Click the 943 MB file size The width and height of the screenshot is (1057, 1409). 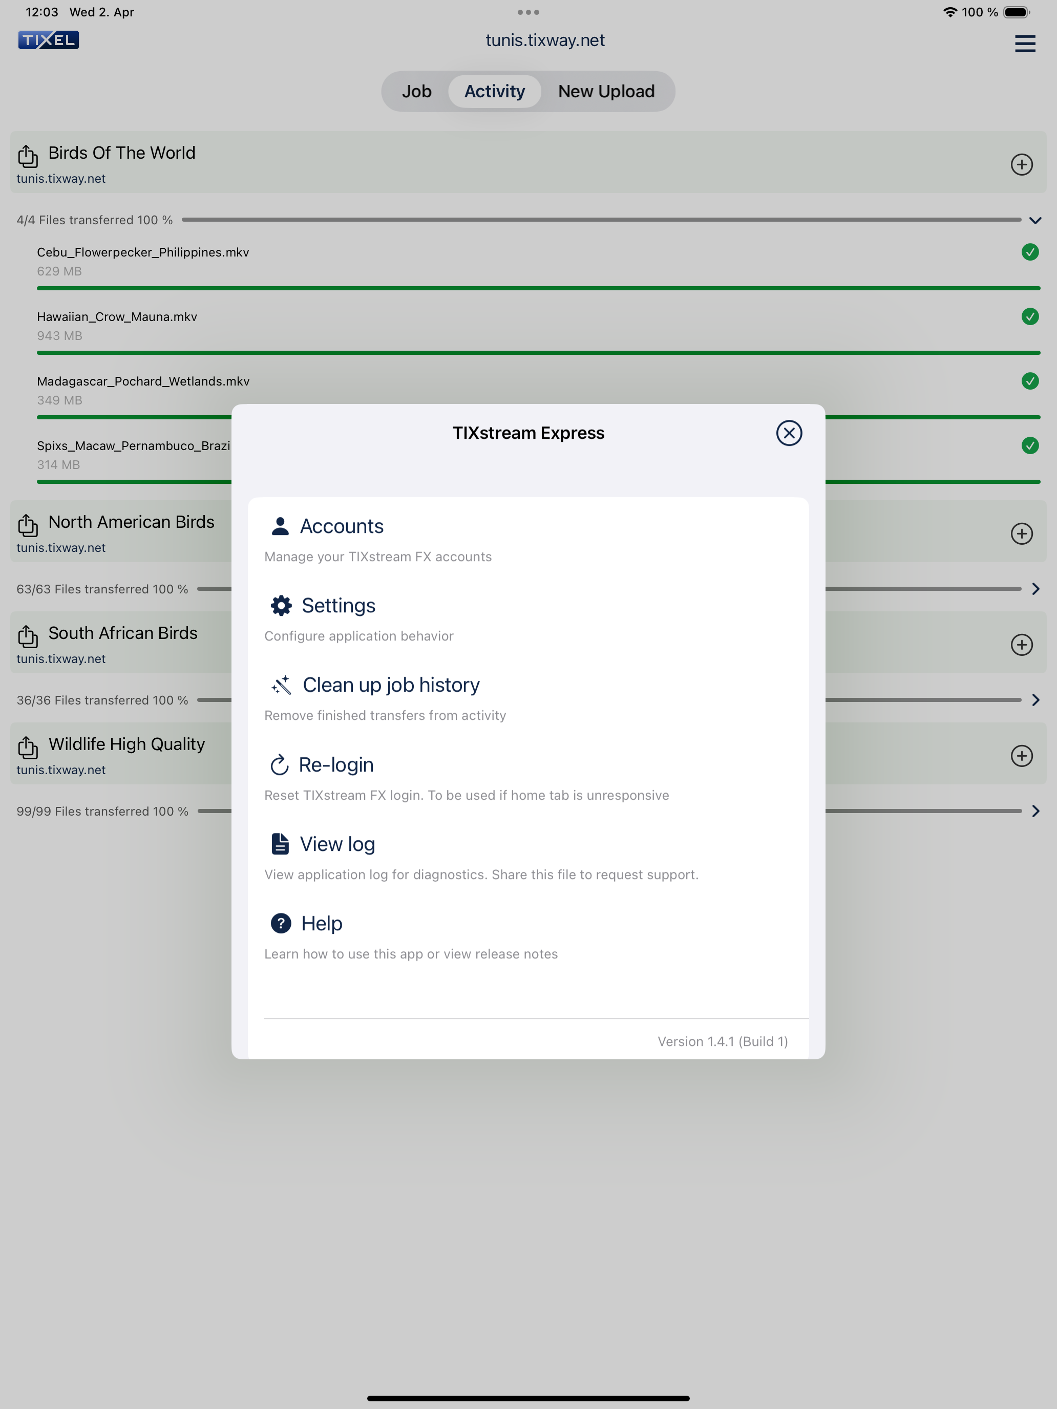tap(59, 336)
